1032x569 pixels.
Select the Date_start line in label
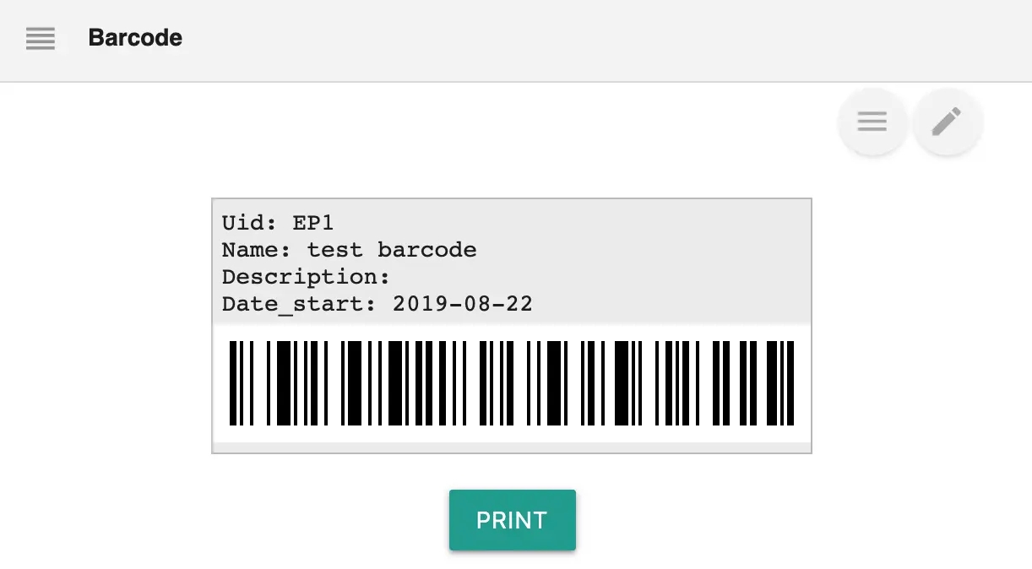[x=377, y=304]
